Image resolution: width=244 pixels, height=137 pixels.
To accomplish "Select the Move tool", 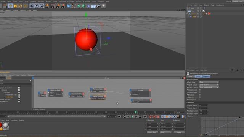I will [x=10, y=6].
